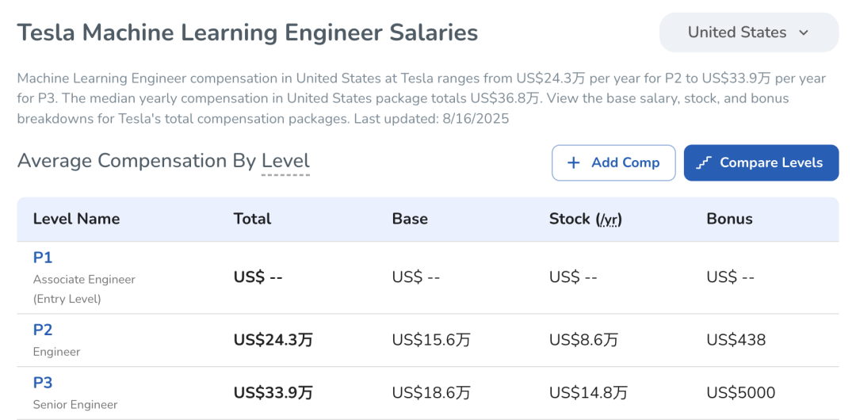
Task: Click the Tesla Machine Learning Engineer Salaries title
Action: pos(247,32)
